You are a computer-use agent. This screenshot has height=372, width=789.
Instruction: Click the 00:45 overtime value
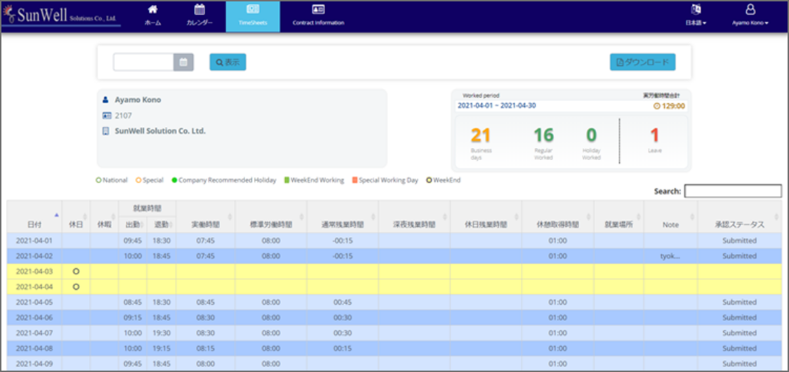(x=342, y=302)
